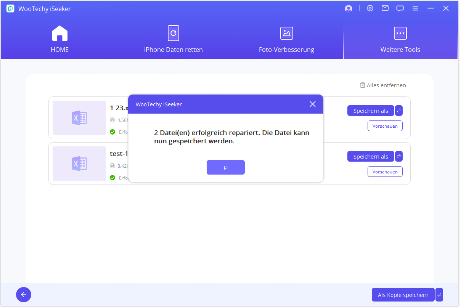The width and height of the screenshot is (461, 308).
Task: Expand options next to second Speichern als
Action: 399,156
